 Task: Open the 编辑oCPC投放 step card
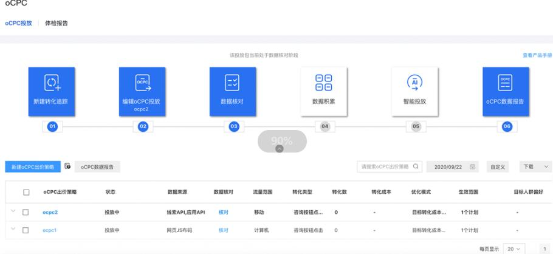pyautogui.click(x=142, y=91)
